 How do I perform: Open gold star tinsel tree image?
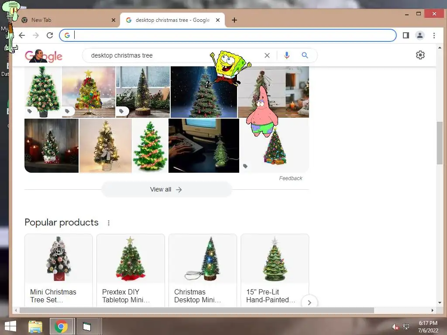click(x=89, y=92)
